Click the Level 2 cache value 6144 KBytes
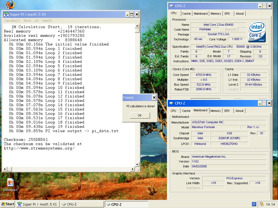 pos(254,84)
